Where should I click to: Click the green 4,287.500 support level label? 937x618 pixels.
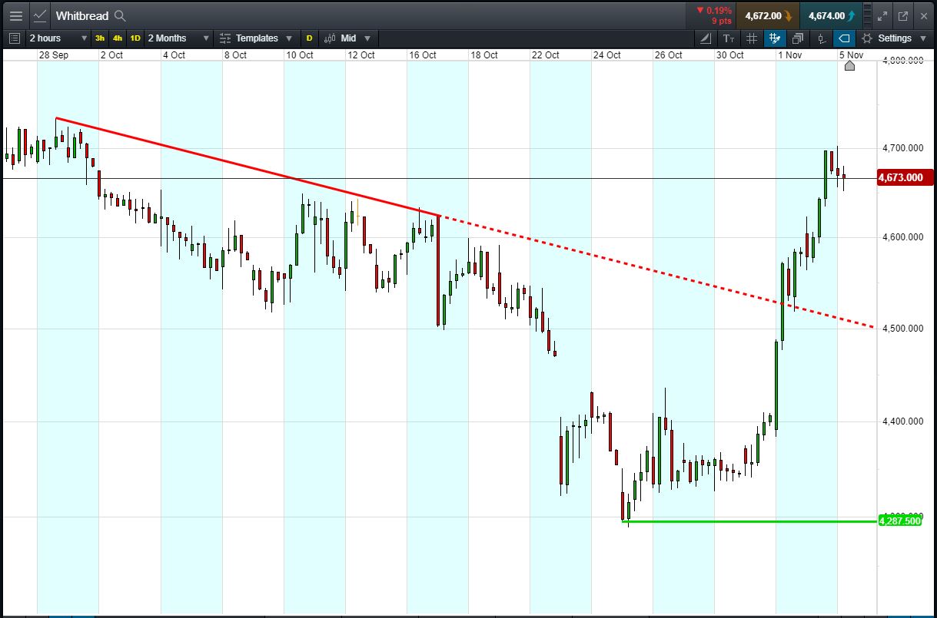899,521
